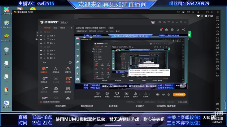
Task: Open the notification bell icon
Action: 178,30
